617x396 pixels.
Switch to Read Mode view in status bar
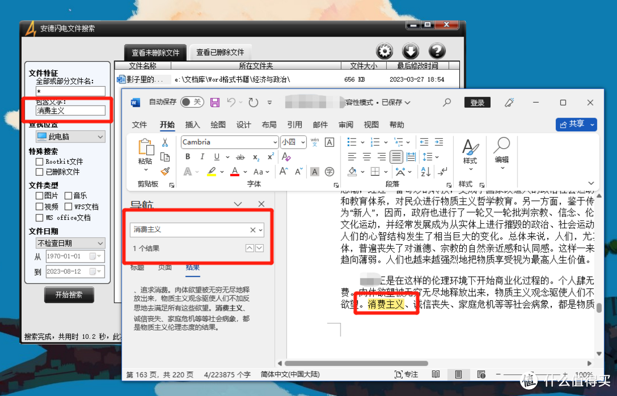[435, 374]
